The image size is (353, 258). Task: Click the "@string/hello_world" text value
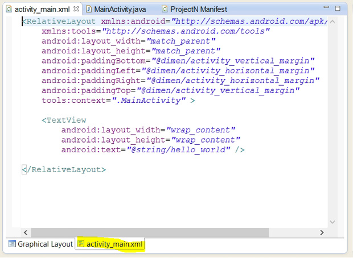[x=178, y=150]
